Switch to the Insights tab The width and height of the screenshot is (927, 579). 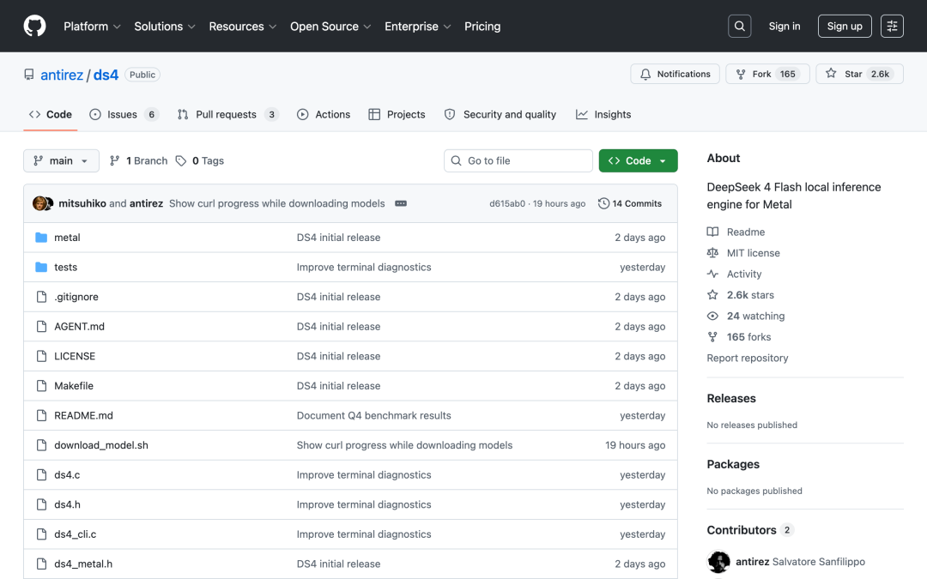pos(603,115)
